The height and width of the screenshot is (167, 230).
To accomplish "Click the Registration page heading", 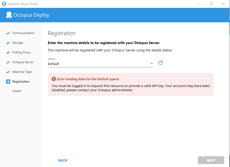I will 62,33.
